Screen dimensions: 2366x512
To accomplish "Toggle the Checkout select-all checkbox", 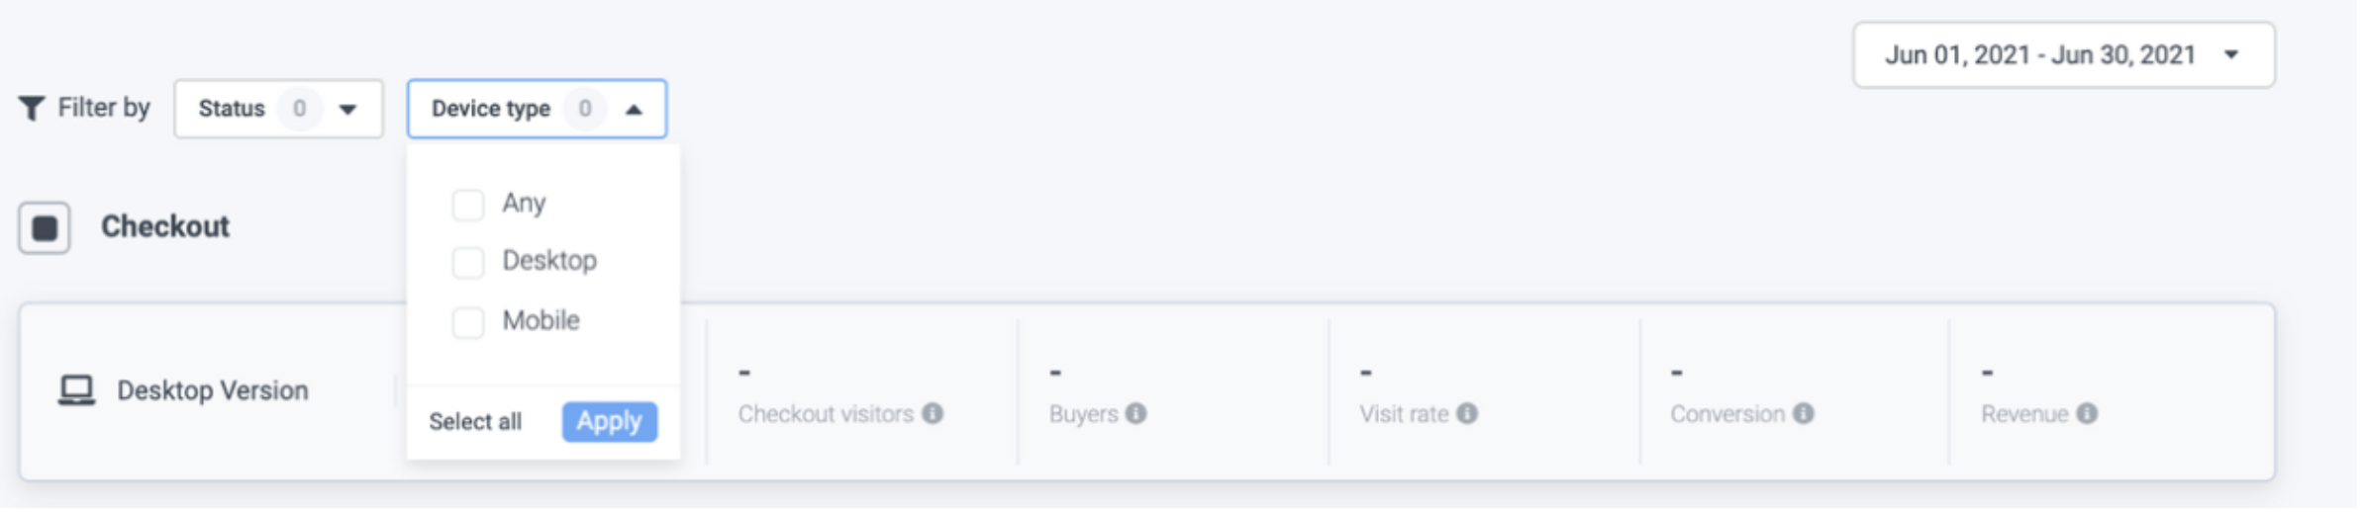I will click(45, 228).
